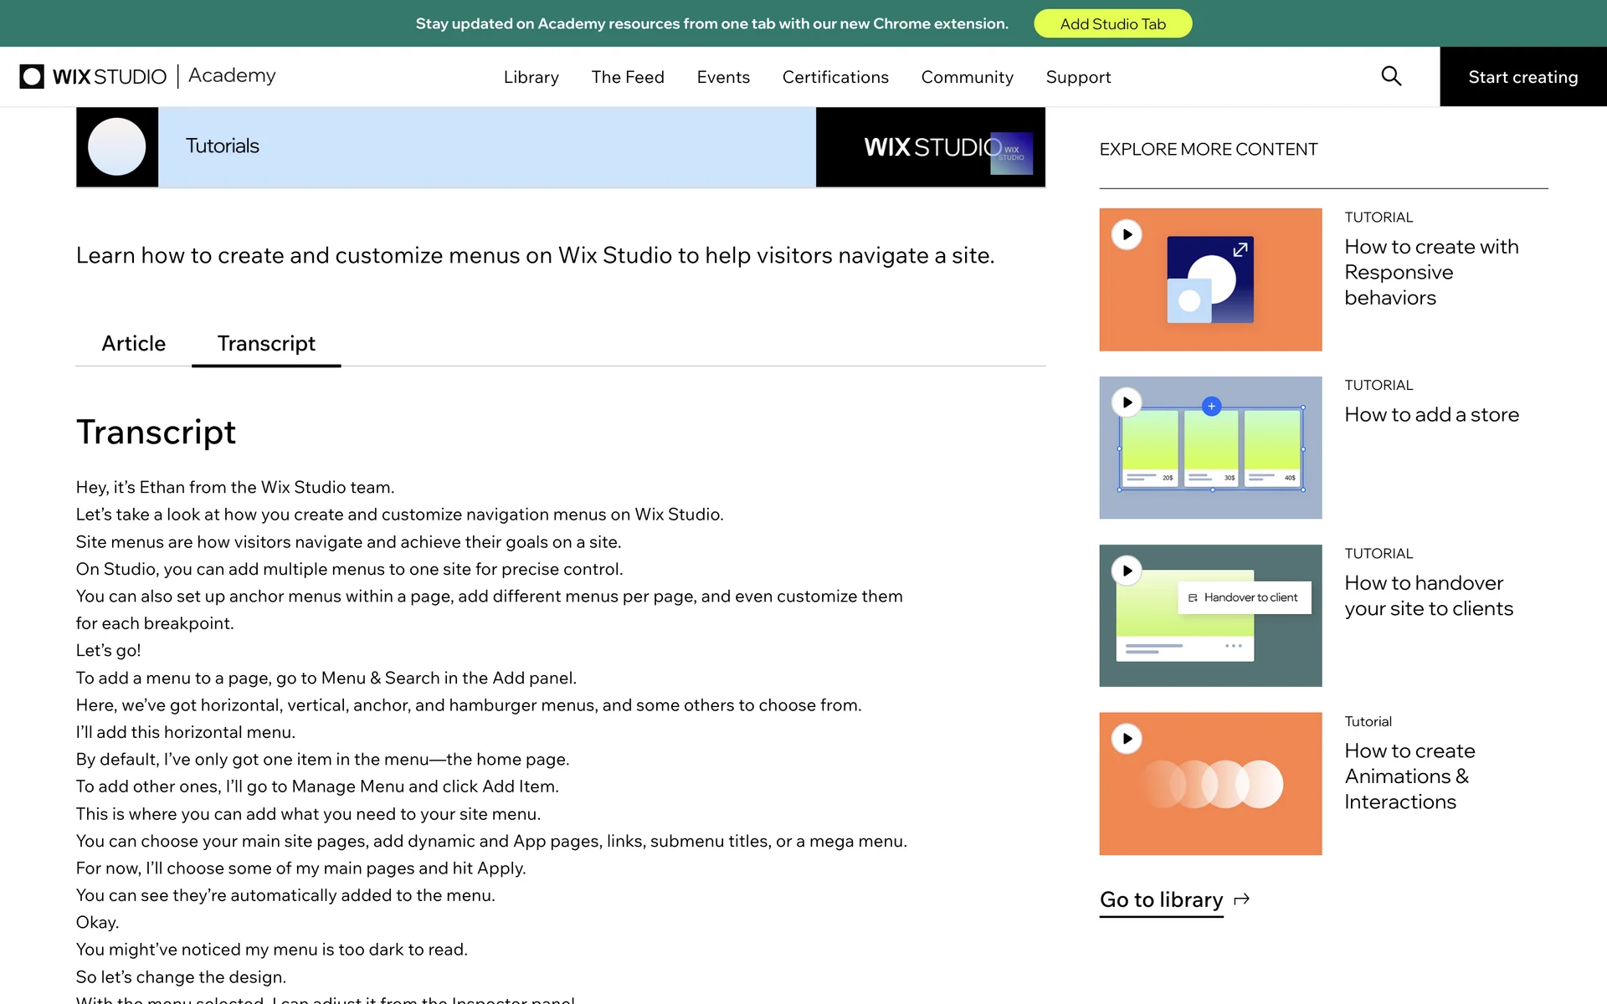Click the Academy text in header
This screenshot has height=1004, width=1607.
pos(232,75)
